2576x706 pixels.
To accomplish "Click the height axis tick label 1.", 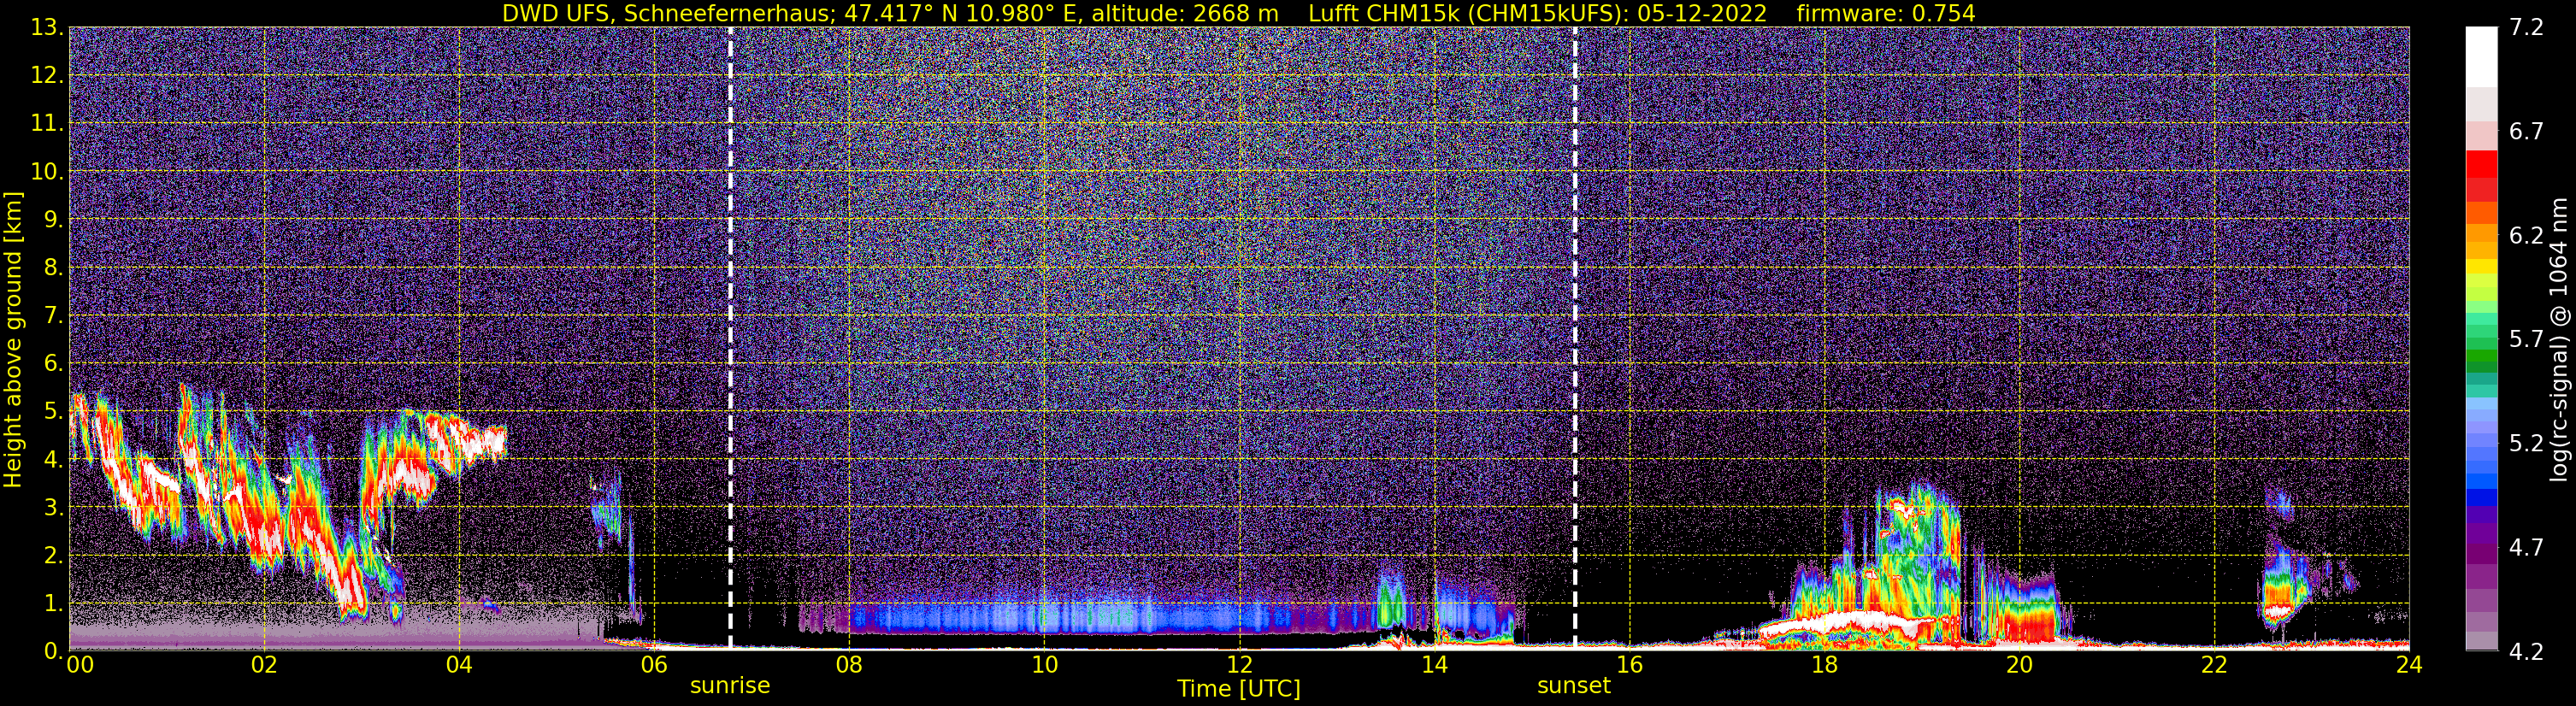I will (54, 603).
